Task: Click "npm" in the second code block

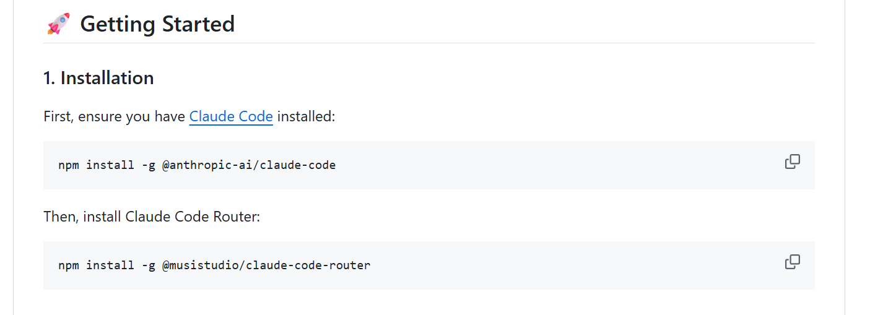Action: (x=69, y=265)
